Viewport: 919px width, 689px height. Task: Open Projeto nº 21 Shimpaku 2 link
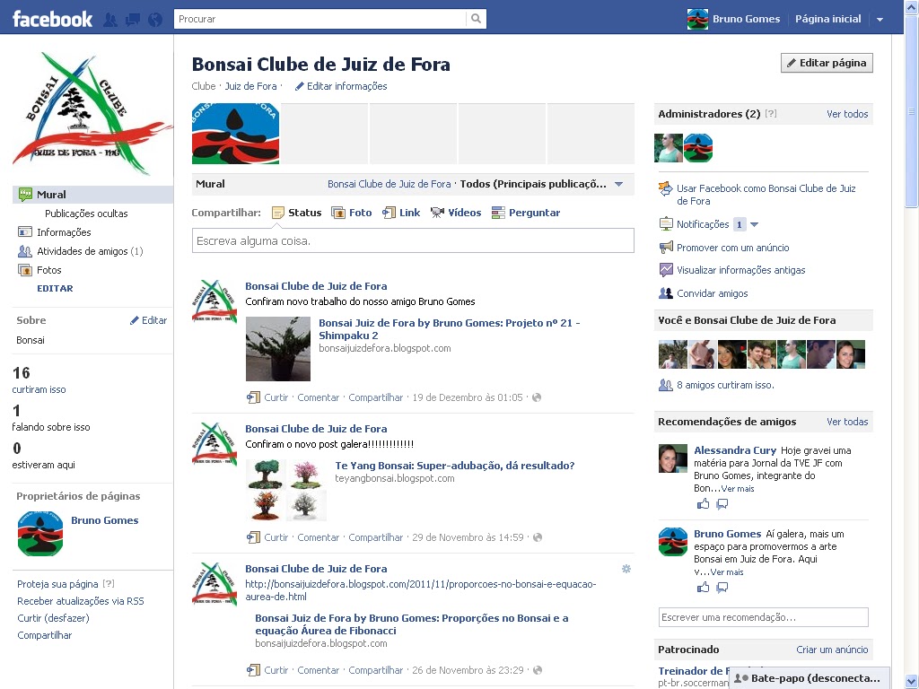click(x=449, y=329)
